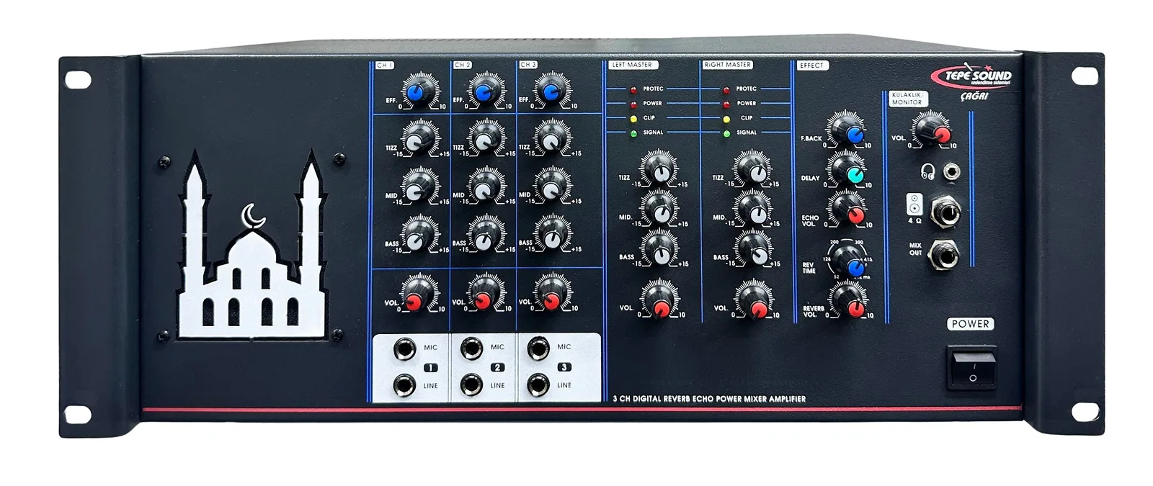Click the CH 3 TIZZ knob

point(551,138)
